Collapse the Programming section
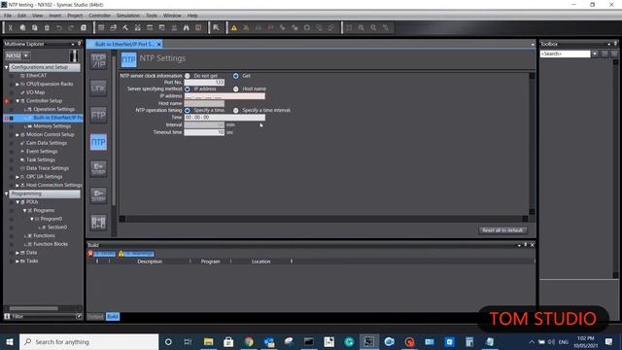The image size is (622, 350). click(7, 194)
